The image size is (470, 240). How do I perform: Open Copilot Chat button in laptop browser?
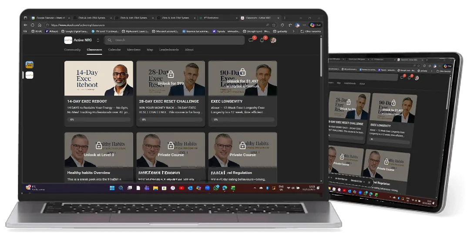[x=316, y=25]
